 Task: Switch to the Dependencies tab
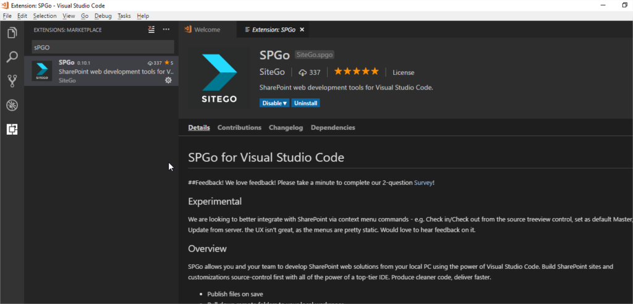coord(333,127)
